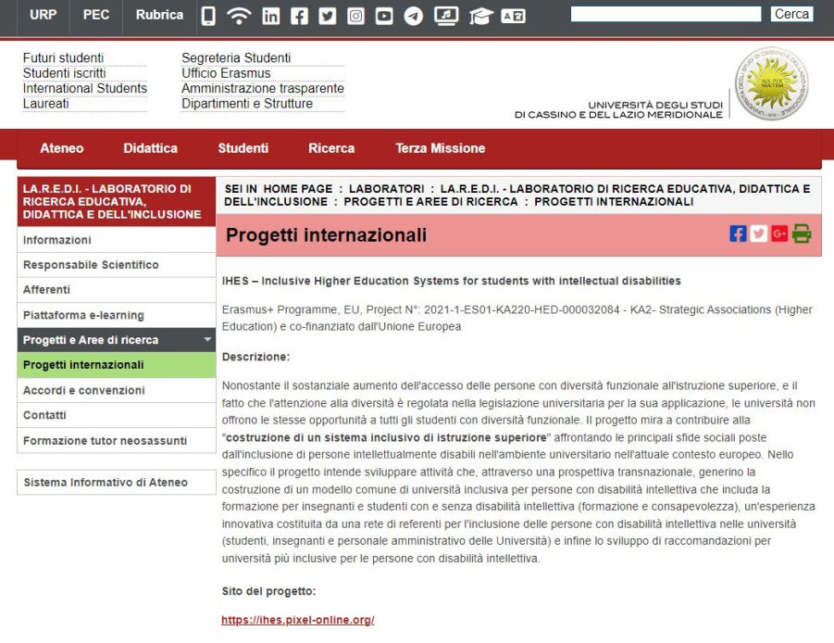Open the Studenti main menu

[x=243, y=148]
